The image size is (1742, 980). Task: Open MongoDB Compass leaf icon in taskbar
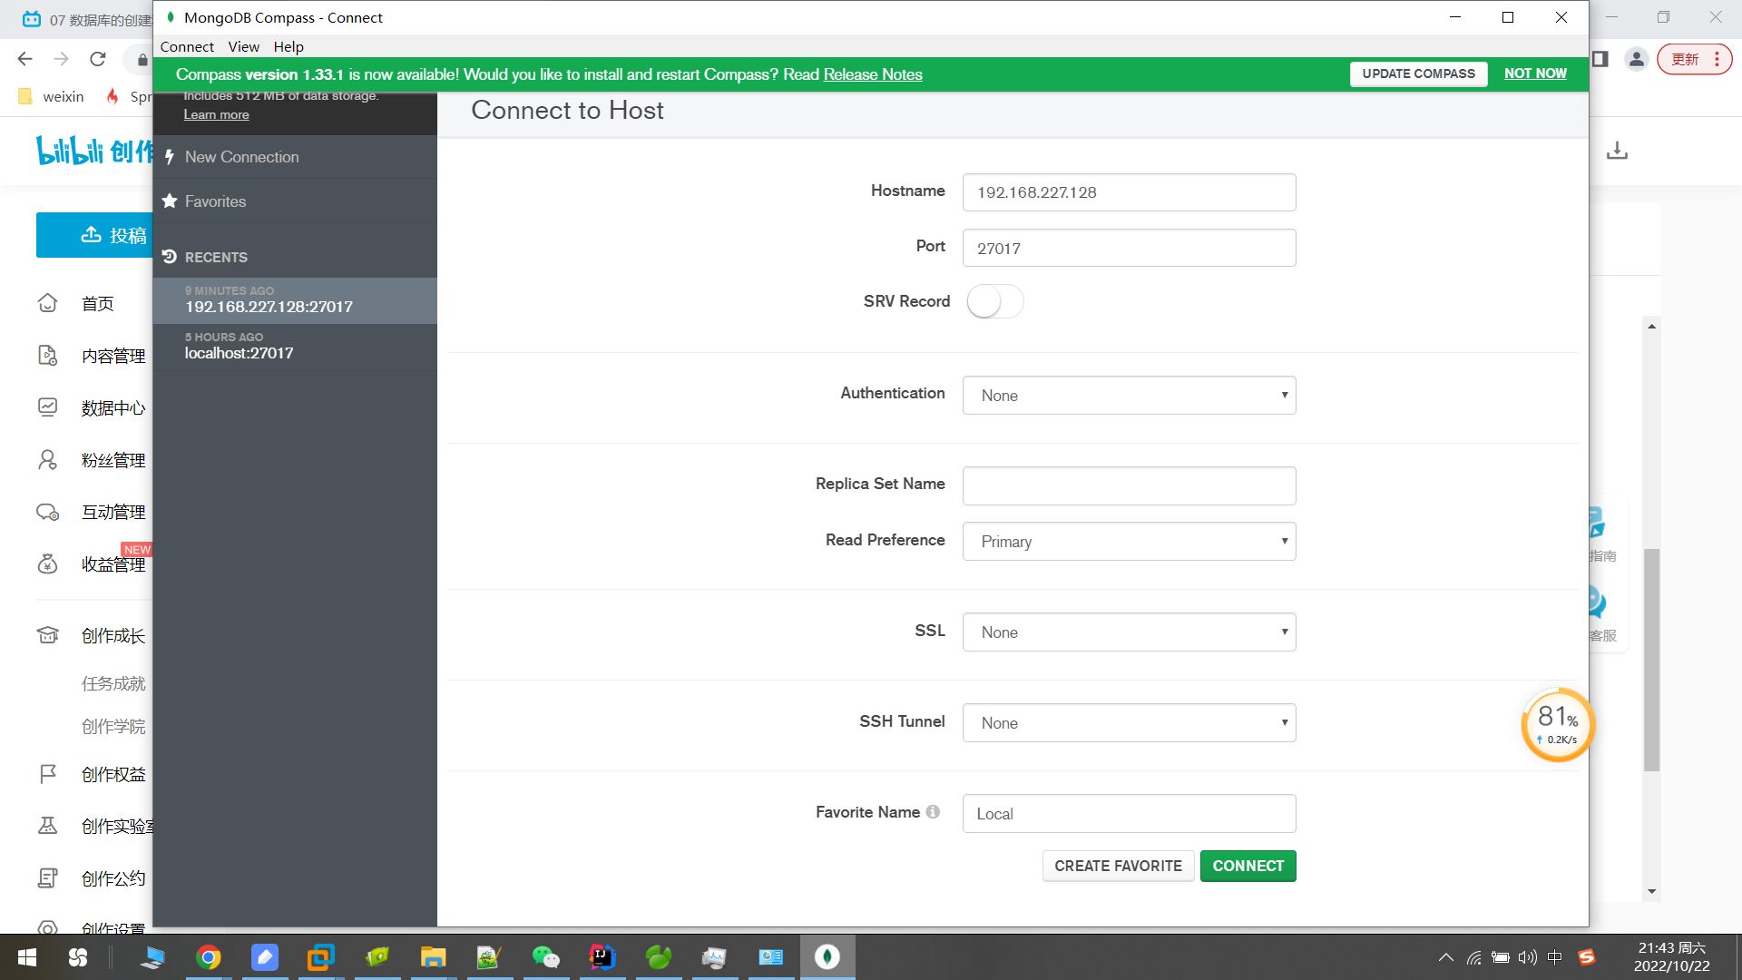click(x=827, y=956)
